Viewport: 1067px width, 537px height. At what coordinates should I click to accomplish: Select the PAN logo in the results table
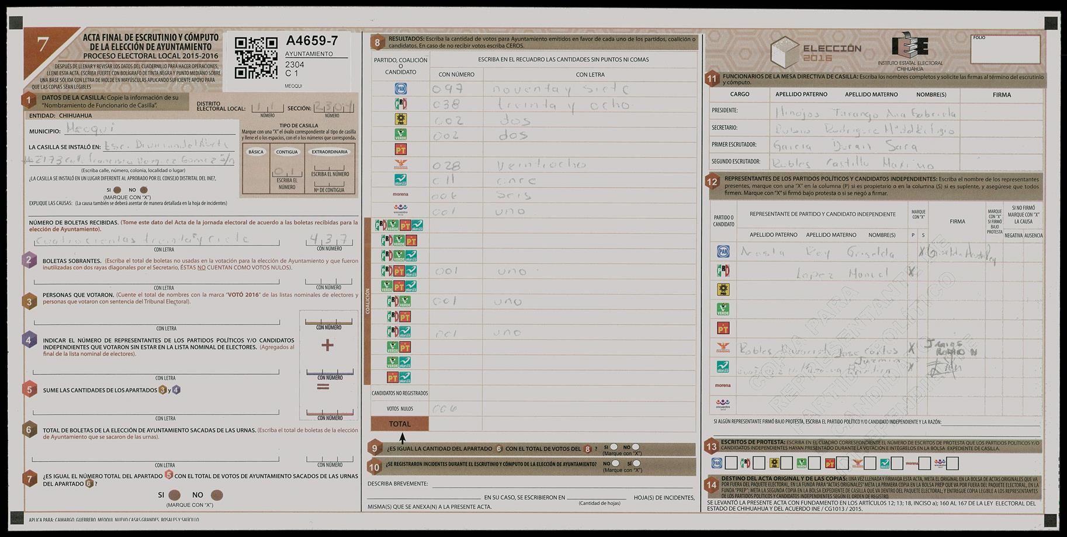400,89
